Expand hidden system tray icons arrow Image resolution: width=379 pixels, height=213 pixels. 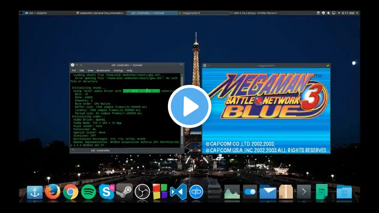point(339,13)
